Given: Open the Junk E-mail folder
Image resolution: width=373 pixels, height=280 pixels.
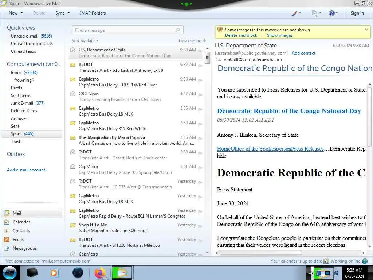Looking at the screenshot, I should point(28,103).
